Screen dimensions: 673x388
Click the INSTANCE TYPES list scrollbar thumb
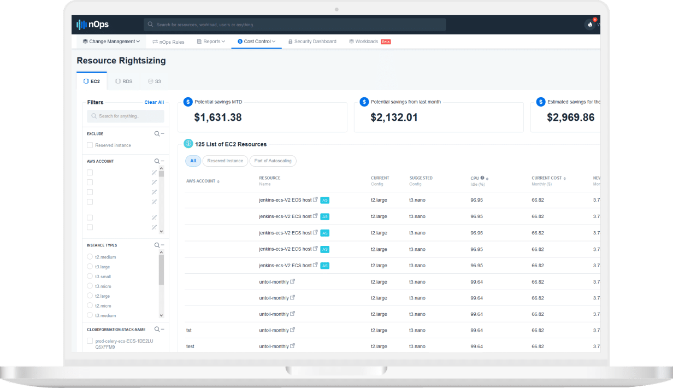tap(161, 269)
